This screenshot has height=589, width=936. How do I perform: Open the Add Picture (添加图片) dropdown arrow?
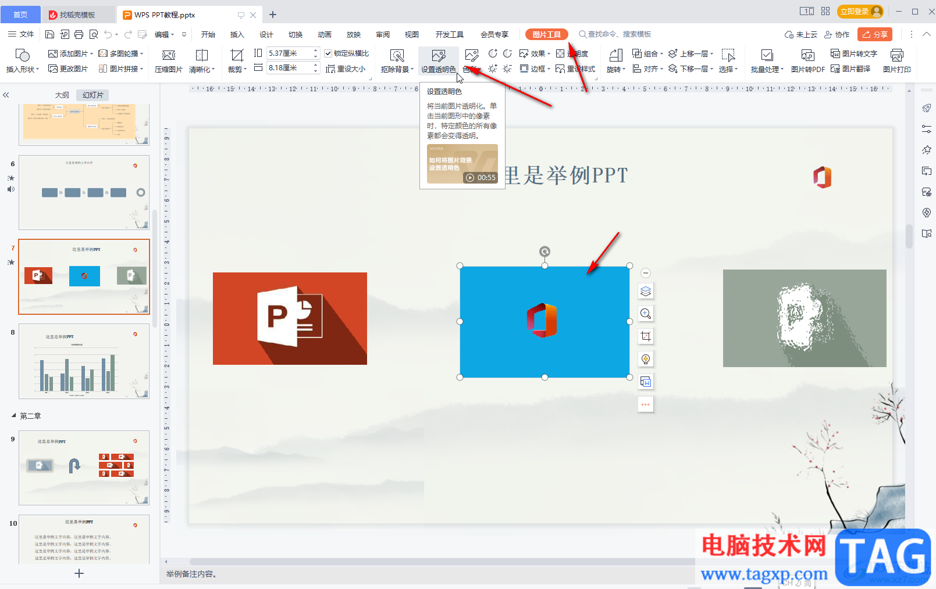(x=92, y=53)
